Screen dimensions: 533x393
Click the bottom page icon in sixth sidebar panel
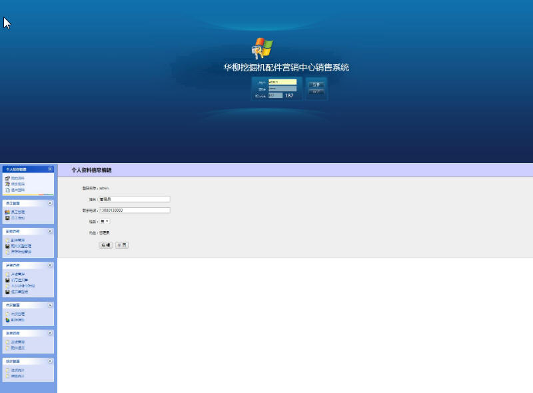[7, 348]
